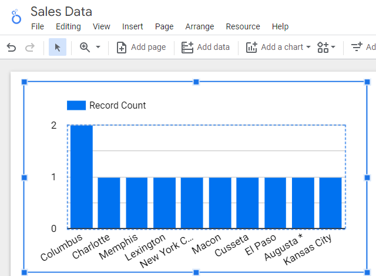This screenshot has width=376, height=276.
Task: Click the redo arrow icon
Action: click(30, 47)
